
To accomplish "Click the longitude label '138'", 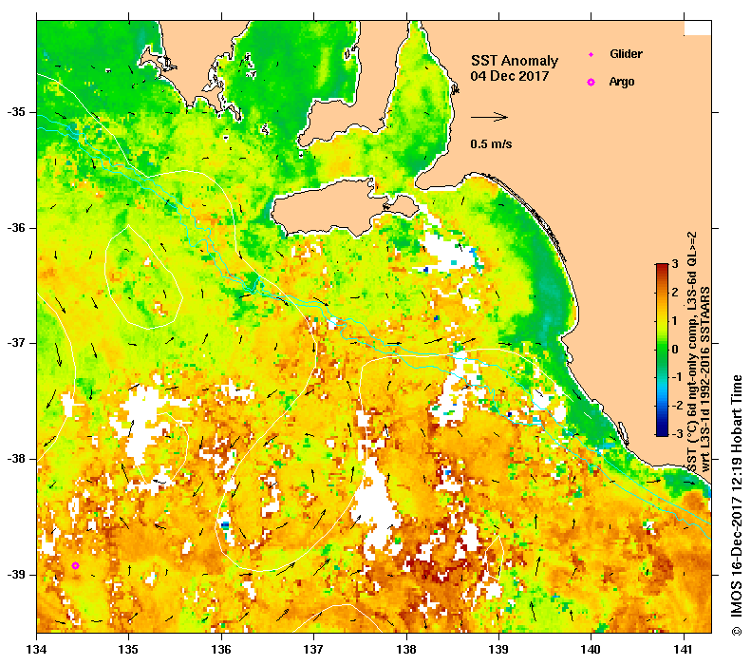I will pos(406,650).
